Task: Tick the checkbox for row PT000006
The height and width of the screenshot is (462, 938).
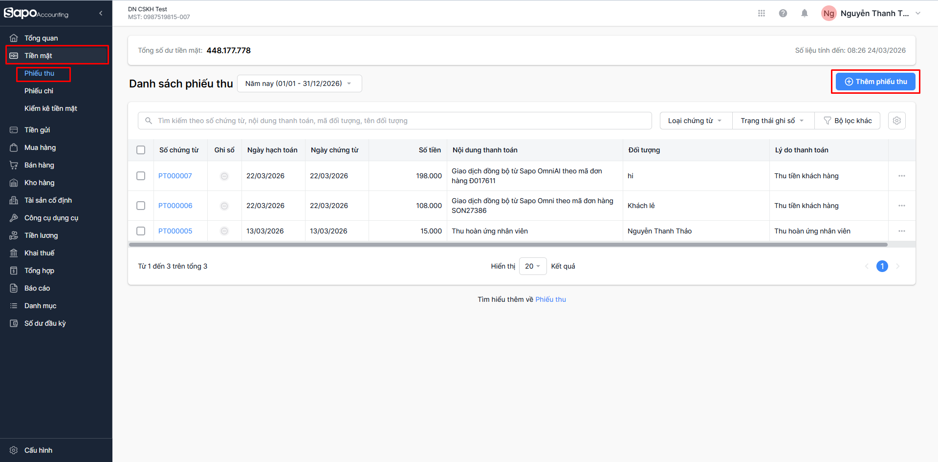Action: [141, 206]
